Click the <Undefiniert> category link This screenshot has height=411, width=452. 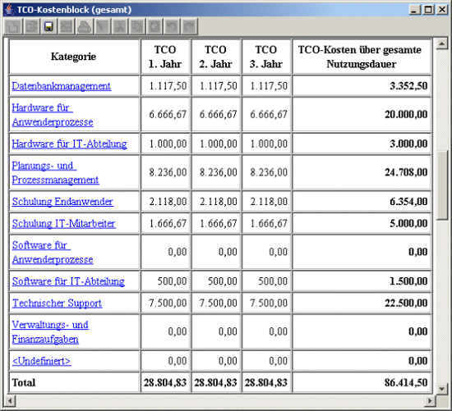click(x=42, y=361)
